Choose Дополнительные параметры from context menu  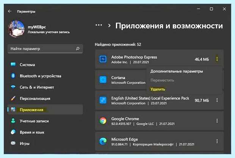coord(177,71)
